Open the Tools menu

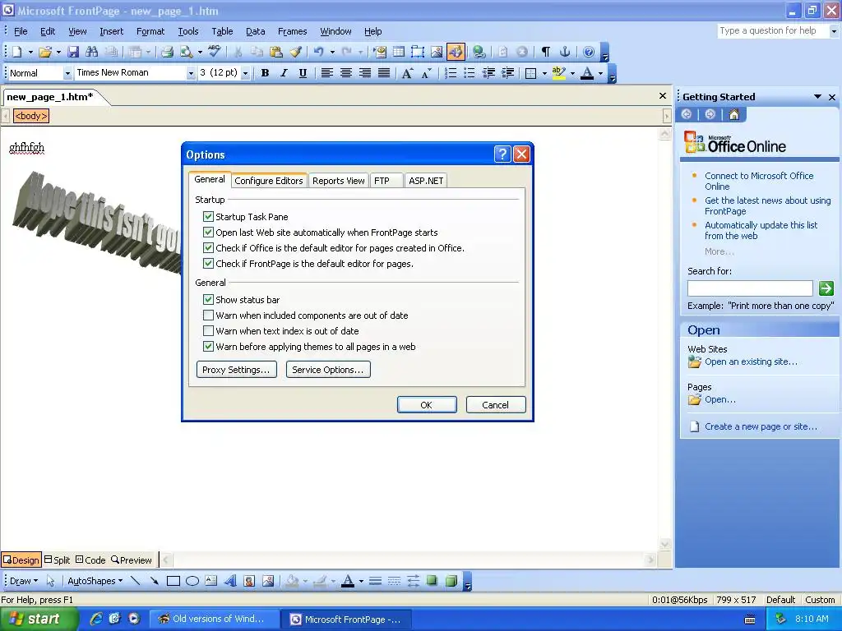(x=188, y=31)
